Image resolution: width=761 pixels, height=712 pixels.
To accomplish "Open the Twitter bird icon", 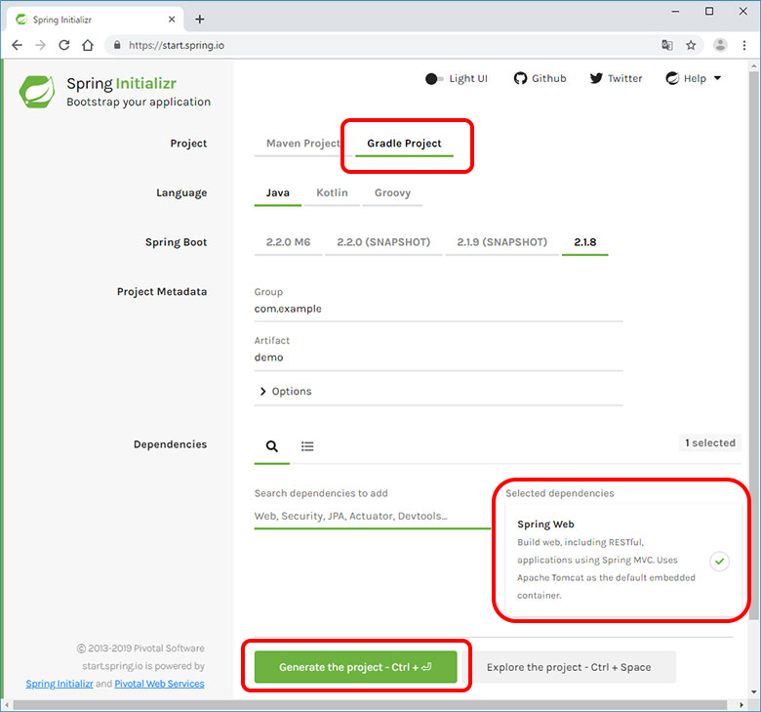I will click(x=596, y=78).
